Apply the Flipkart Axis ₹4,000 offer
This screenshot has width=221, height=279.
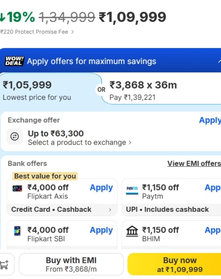tap(101, 188)
